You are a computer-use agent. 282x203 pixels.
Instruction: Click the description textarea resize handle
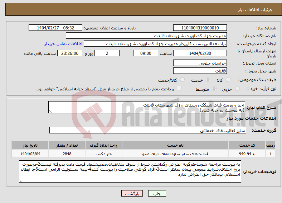tap(50, 112)
